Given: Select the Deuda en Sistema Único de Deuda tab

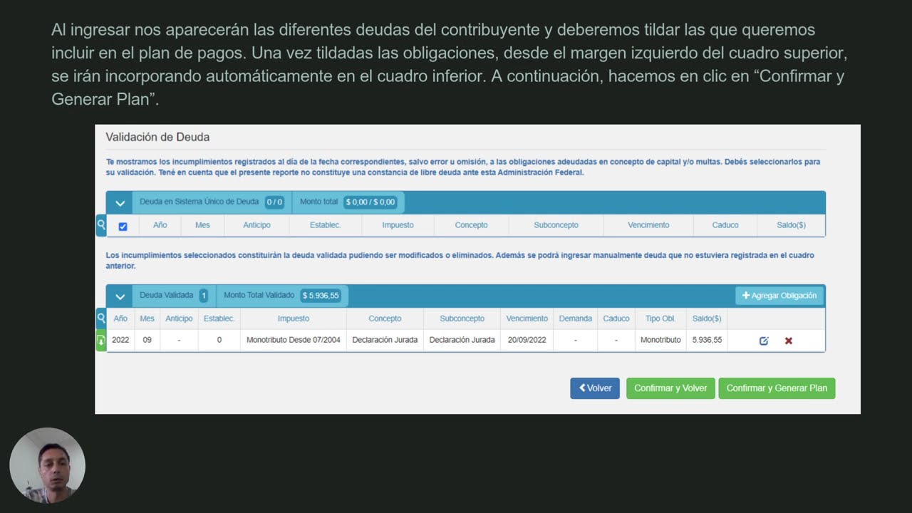Looking at the screenshot, I should pyautogui.click(x=212, y=202).
